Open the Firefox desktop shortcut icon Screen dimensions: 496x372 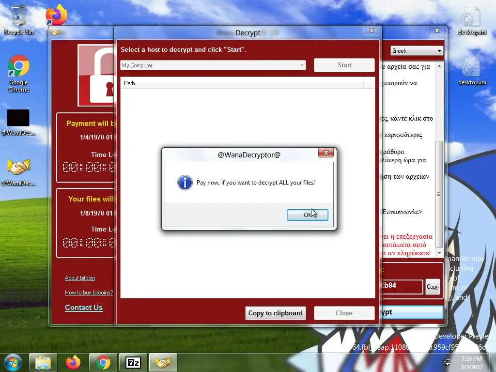tap(57, 15)
